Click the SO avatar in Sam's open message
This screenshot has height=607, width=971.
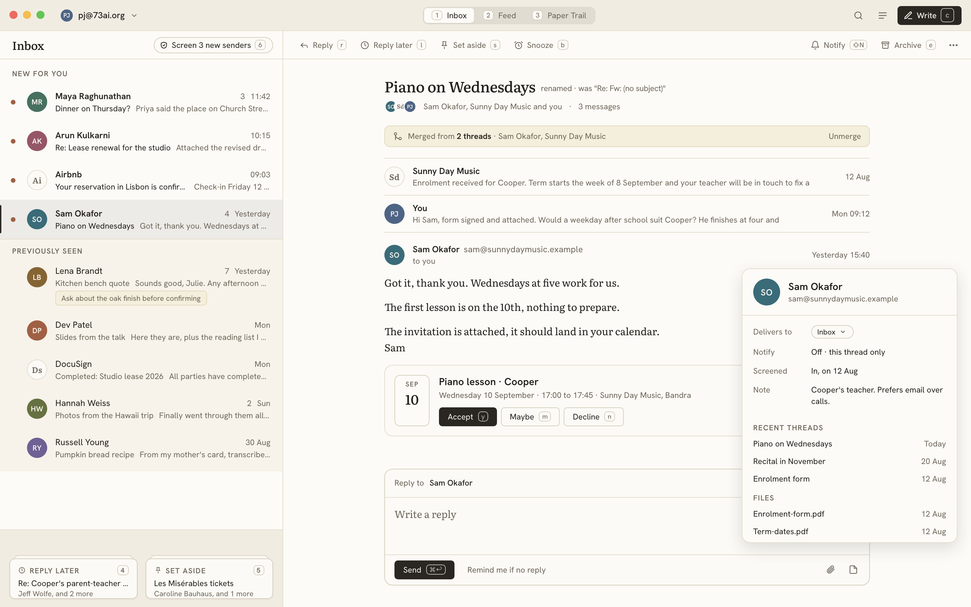pyautogui.click(x=394, y=255)
